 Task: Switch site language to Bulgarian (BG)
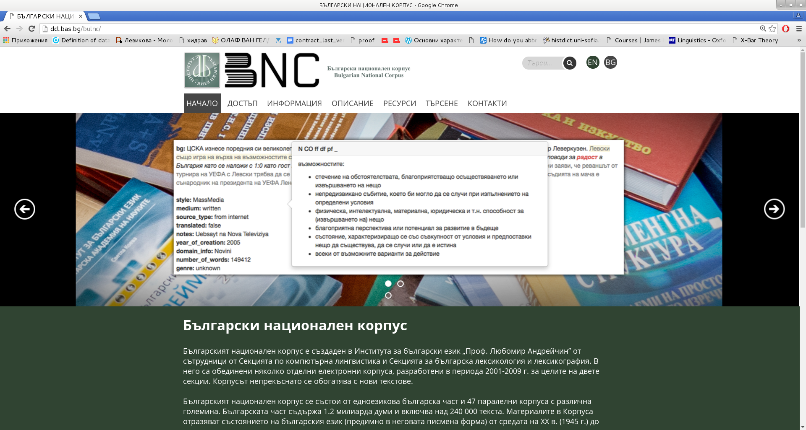tap(610, 62)
